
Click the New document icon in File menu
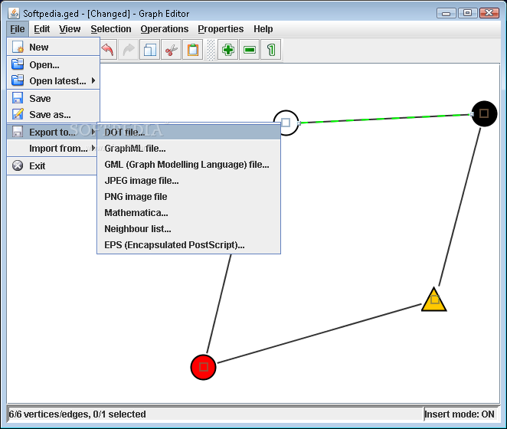click(x=18, y=47)
